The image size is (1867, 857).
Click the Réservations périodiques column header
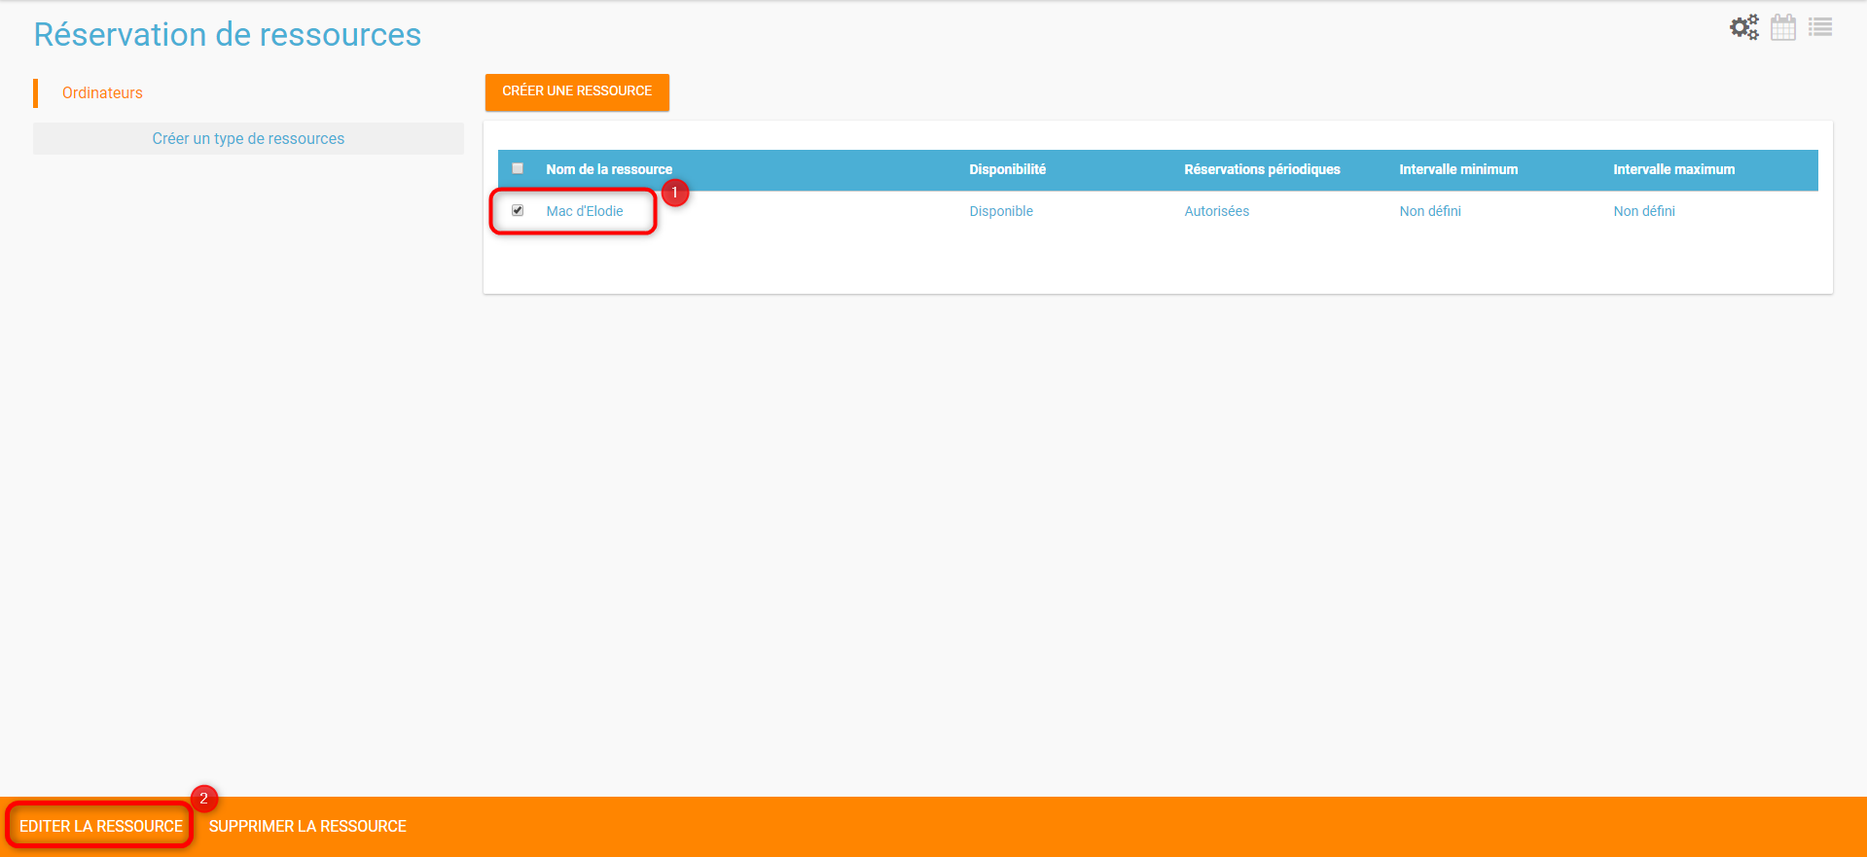pyautogui.click(x=1262, y=169)
